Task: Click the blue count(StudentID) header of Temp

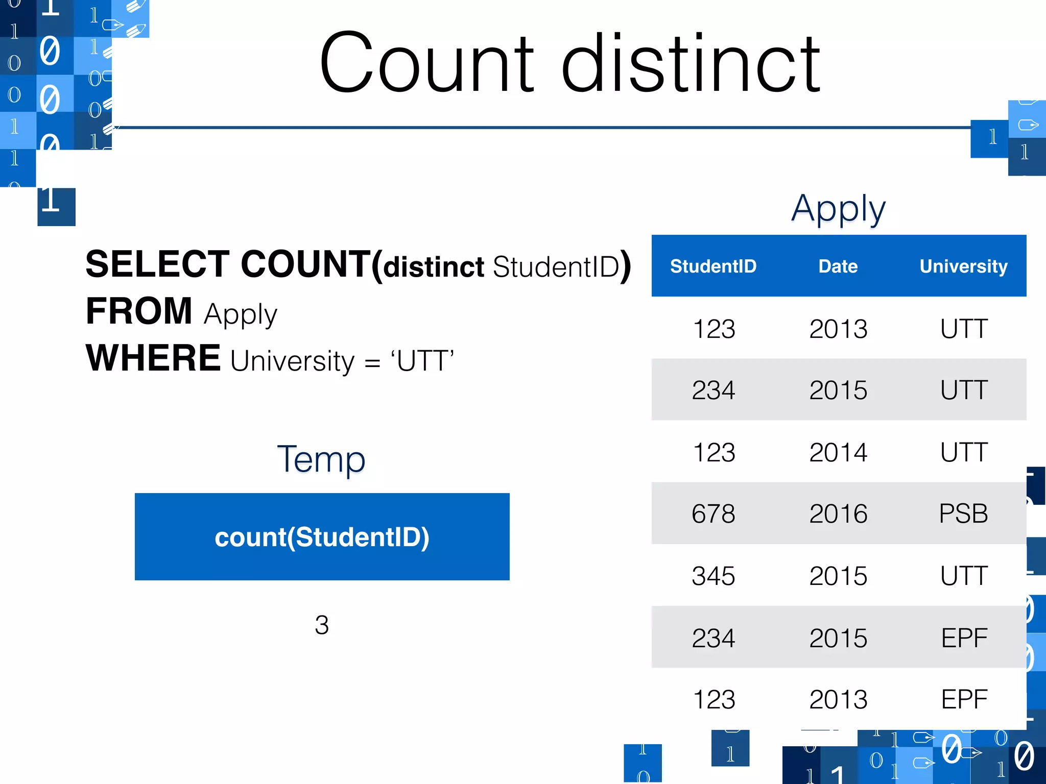Action: [x=322, y=536]
